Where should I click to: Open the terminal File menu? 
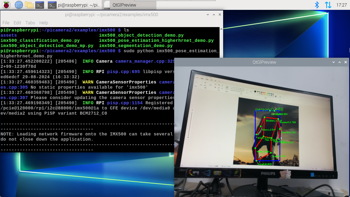point(6,23)
